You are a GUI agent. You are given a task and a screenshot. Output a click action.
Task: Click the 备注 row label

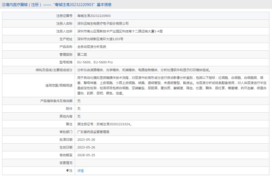tap(69, 124)
